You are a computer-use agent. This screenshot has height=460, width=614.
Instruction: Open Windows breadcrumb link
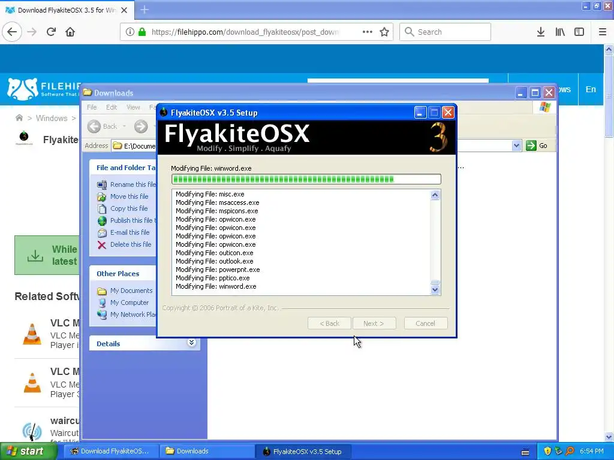click(x=52, y=118)
